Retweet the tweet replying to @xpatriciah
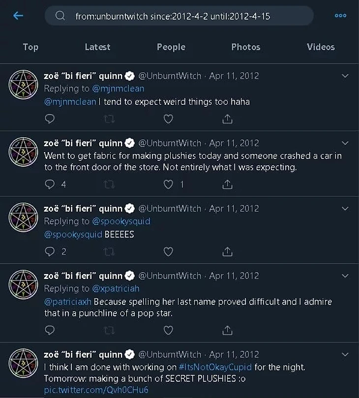This screenshot has height=398, width=359. click(x=109, y=330)
